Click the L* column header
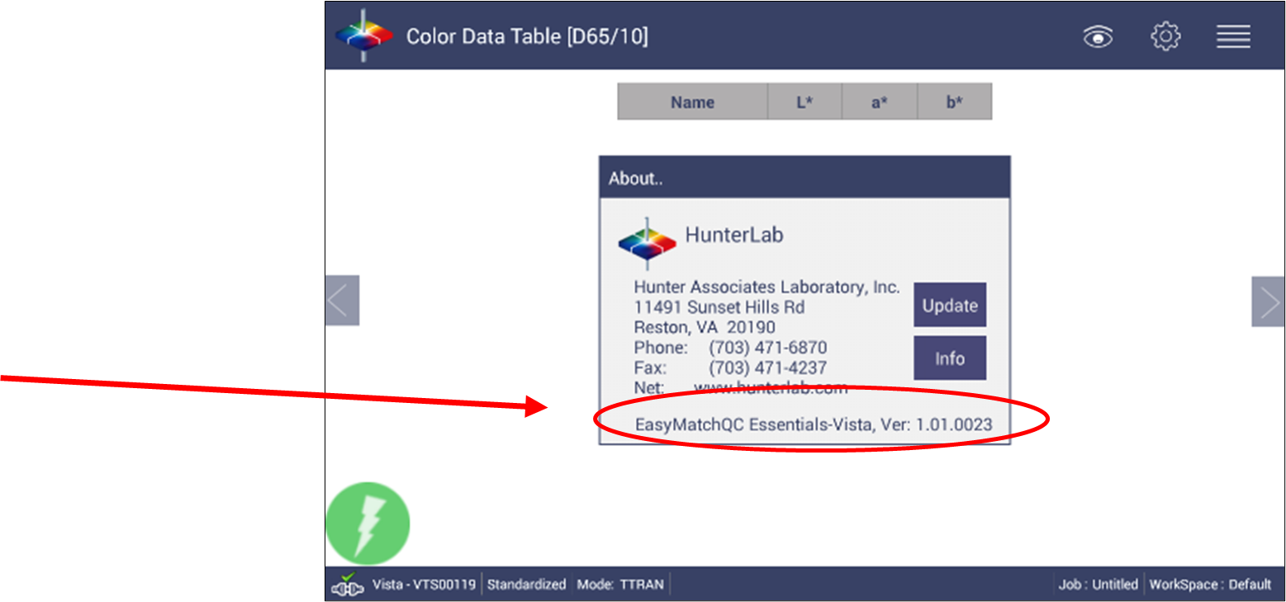The width and height of the screenshot is (1286, 602). tap(805, 102)
